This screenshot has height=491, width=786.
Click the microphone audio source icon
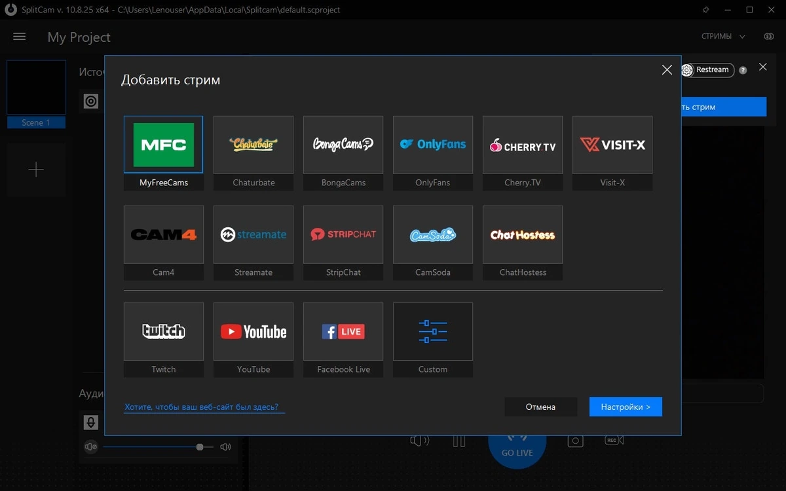pyautogui.click(x=91, y=422)
